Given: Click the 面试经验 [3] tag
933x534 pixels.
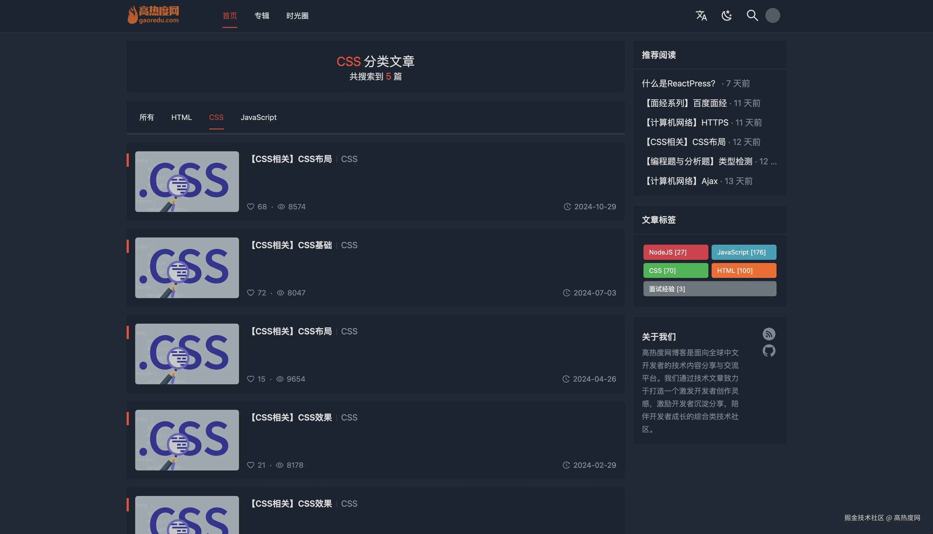Looking at the screenshot, I should click(x=709, y=289).
